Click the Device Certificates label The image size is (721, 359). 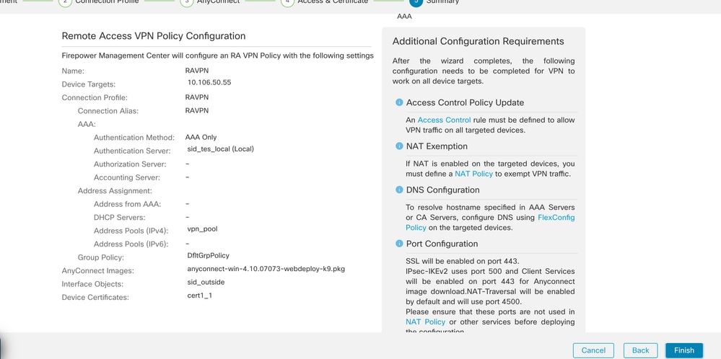[95, 298]
